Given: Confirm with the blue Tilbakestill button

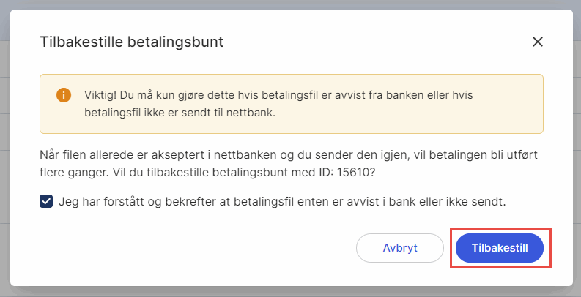Looking at the screenshot, I should point(500,248).
